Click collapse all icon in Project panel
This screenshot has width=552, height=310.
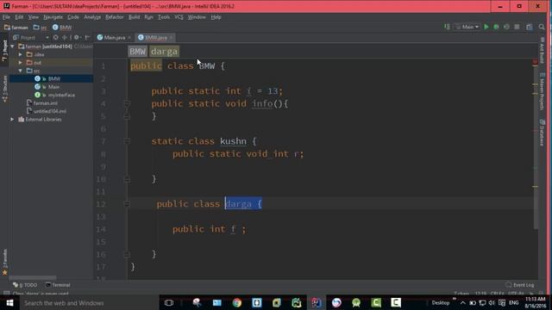65,37
